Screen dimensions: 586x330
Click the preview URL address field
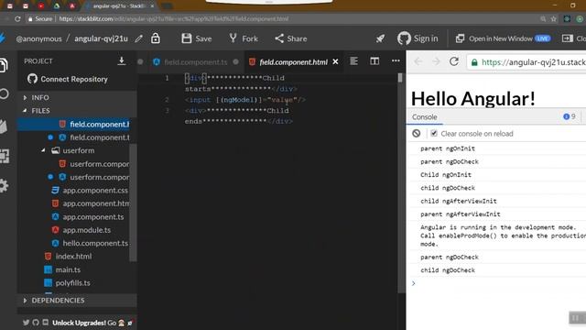pos(526,62)
